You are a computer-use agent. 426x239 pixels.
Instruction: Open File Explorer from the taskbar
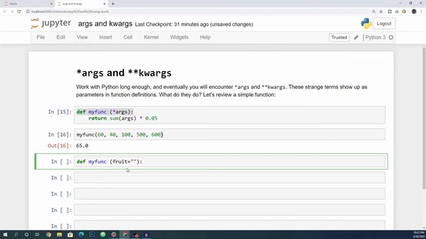[x=59, y=234]
